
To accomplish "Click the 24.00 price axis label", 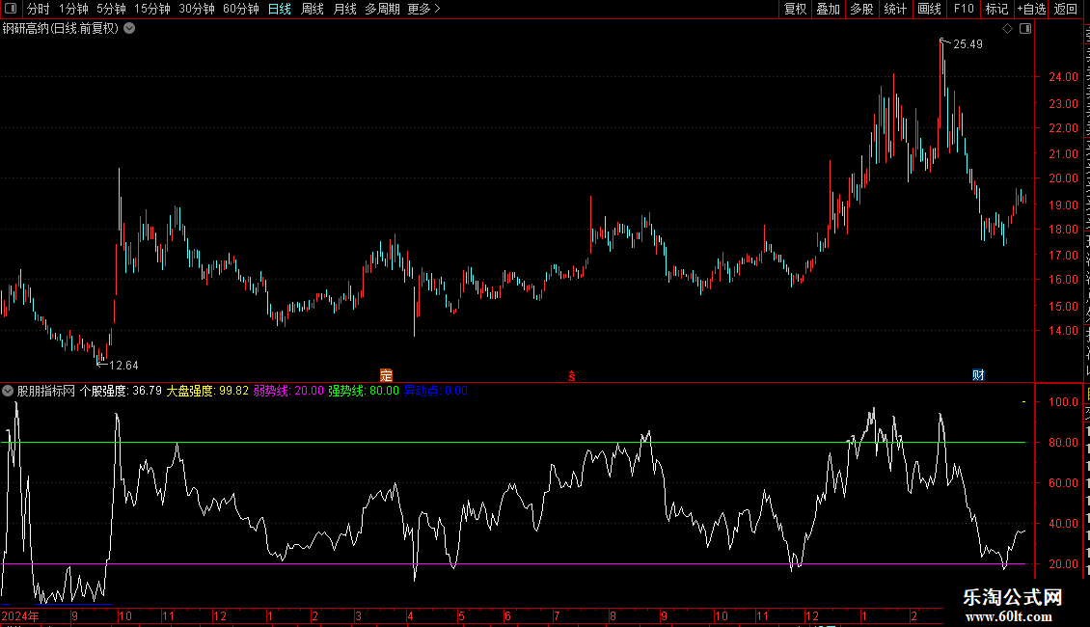I will 1064,77.
